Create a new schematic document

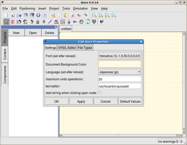(6, 15)
